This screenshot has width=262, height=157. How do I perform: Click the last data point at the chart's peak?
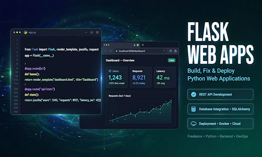click(x=171, y=100)
